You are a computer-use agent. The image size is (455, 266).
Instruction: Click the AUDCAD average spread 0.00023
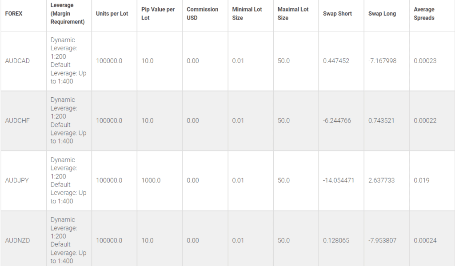click(x=425, y=61)
